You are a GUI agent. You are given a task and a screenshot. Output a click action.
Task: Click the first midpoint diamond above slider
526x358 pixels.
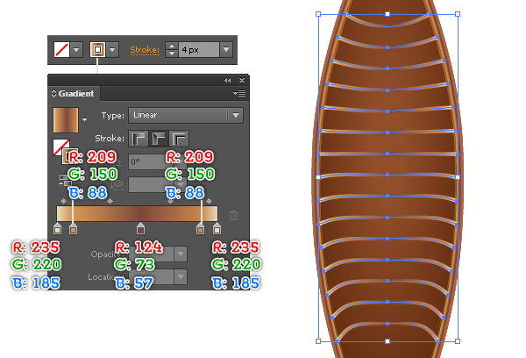[63, 201]
